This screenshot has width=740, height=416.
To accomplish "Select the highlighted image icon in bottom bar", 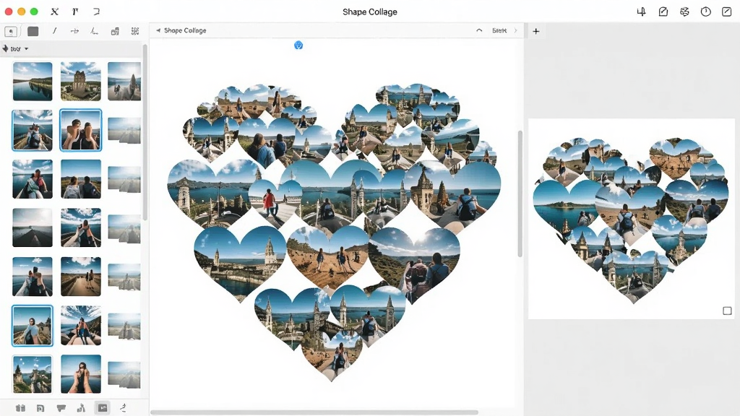I will (x=103, y=408).
